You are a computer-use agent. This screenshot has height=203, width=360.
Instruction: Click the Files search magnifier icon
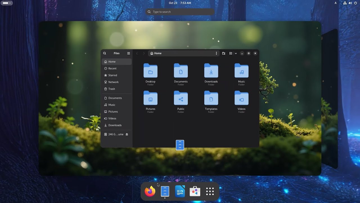coord(105,53)
